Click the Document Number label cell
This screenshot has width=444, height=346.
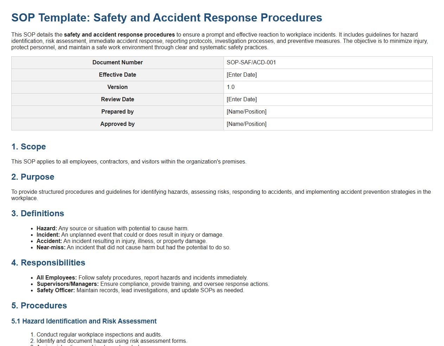tap(117, 63)
